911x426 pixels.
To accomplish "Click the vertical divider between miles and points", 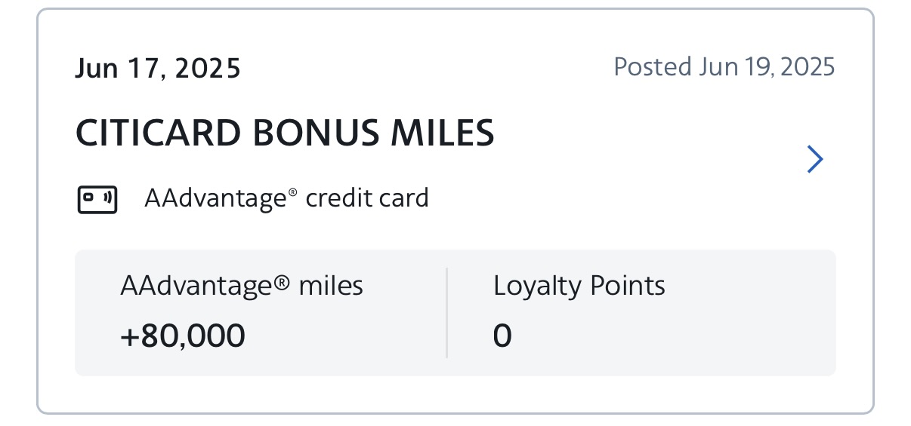I will tap(446, 312).
